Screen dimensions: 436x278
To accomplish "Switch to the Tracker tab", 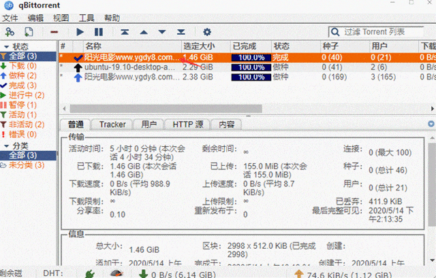I will click(x=112, y=124).
